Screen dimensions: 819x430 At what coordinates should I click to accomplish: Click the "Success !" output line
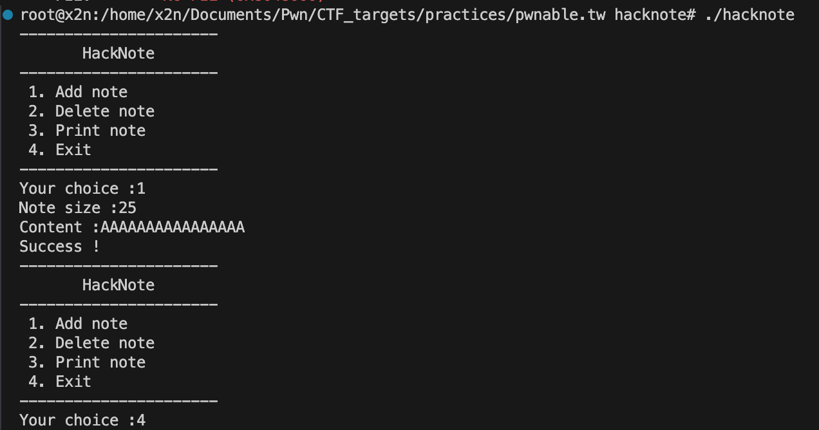click(60, 247)
